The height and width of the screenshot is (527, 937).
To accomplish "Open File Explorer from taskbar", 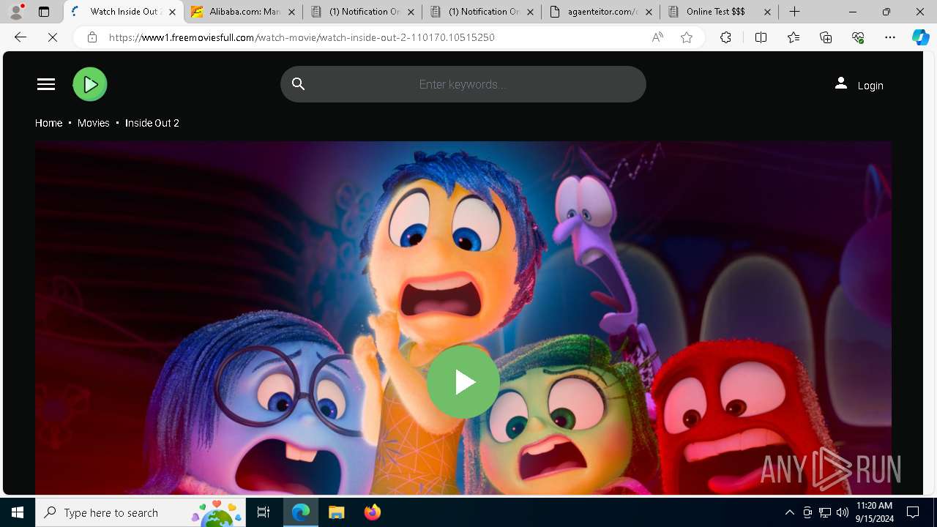I will point(336,512).
